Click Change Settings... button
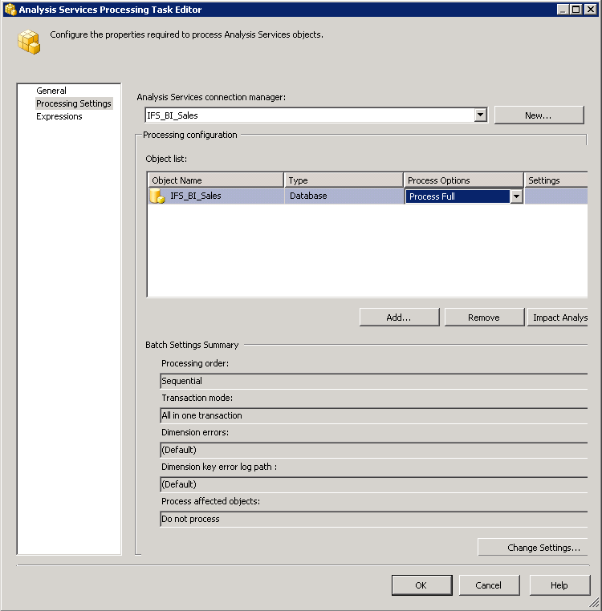This screenshot has width=602, height=611. (x=534, y=548)
